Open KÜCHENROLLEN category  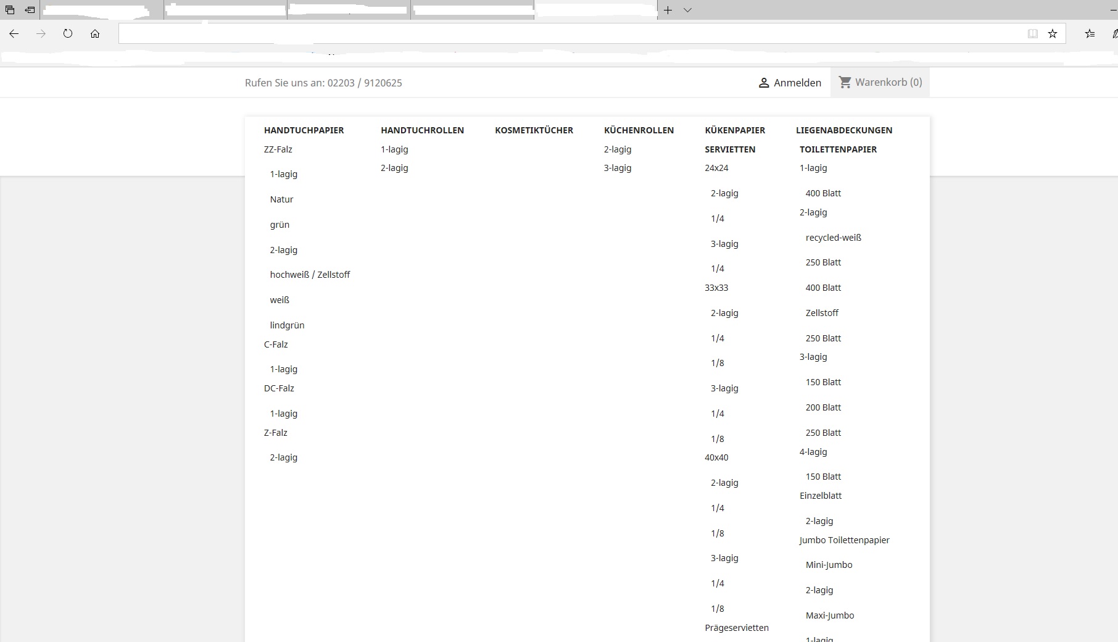[639, 130]
